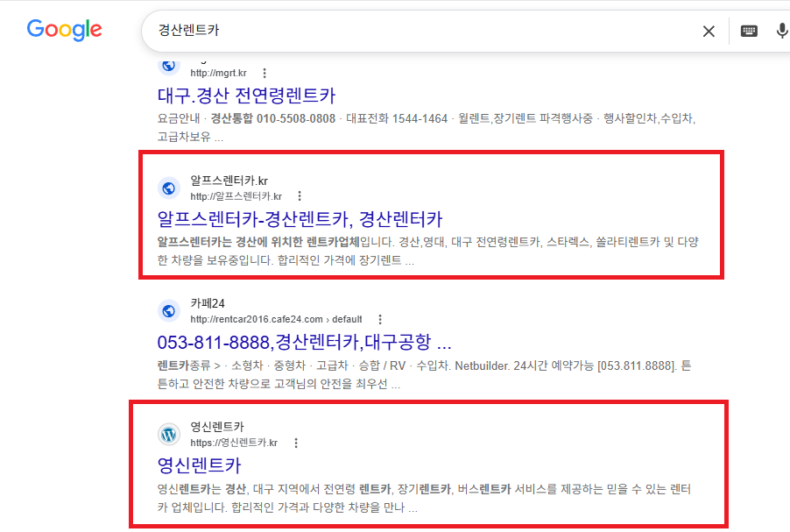
Task: Click the http://rentcar2016.cafe24.com › default URL
Action: click(x=276, y=319)
